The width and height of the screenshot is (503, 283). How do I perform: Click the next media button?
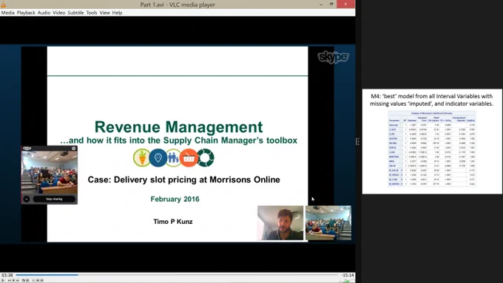click(x=18, y=281)
